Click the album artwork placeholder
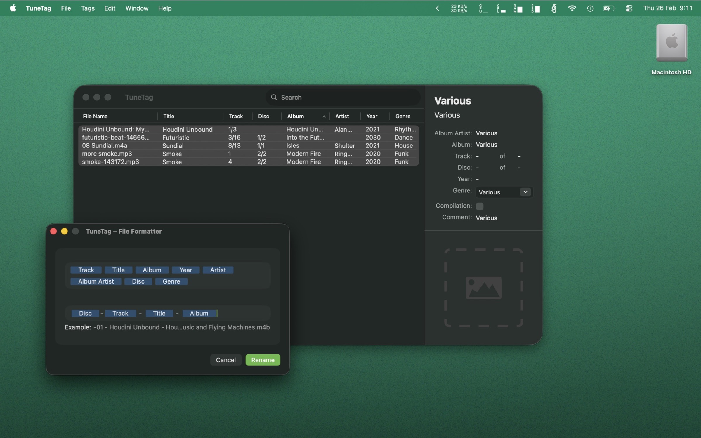 point(483,288)
